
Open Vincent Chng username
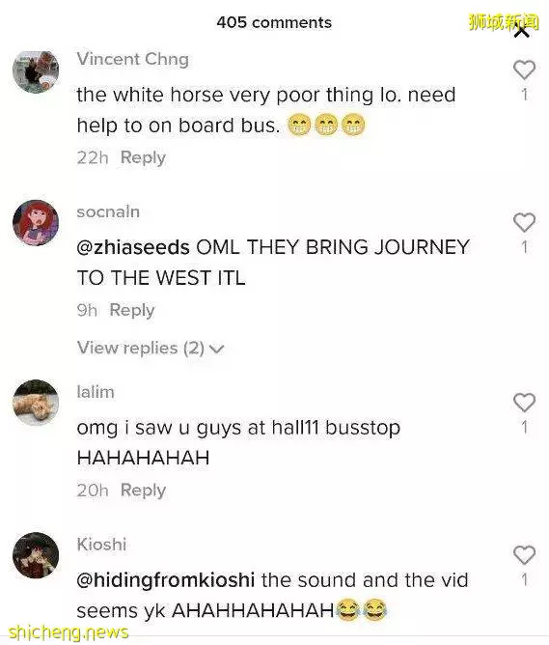(x=133, y=59)
